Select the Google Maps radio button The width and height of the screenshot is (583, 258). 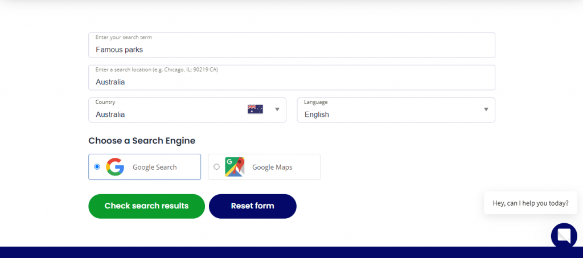pos(217,167)
